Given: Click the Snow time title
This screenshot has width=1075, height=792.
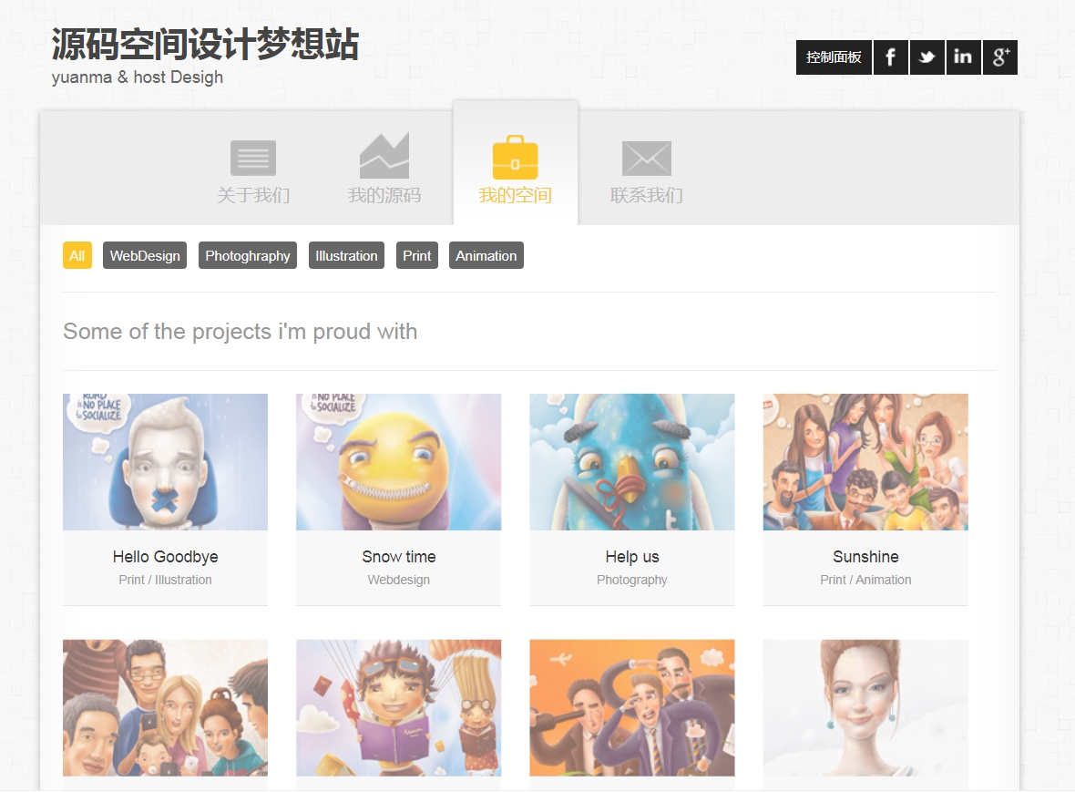Looking at the screenshot, I should [x=398, y=557].
